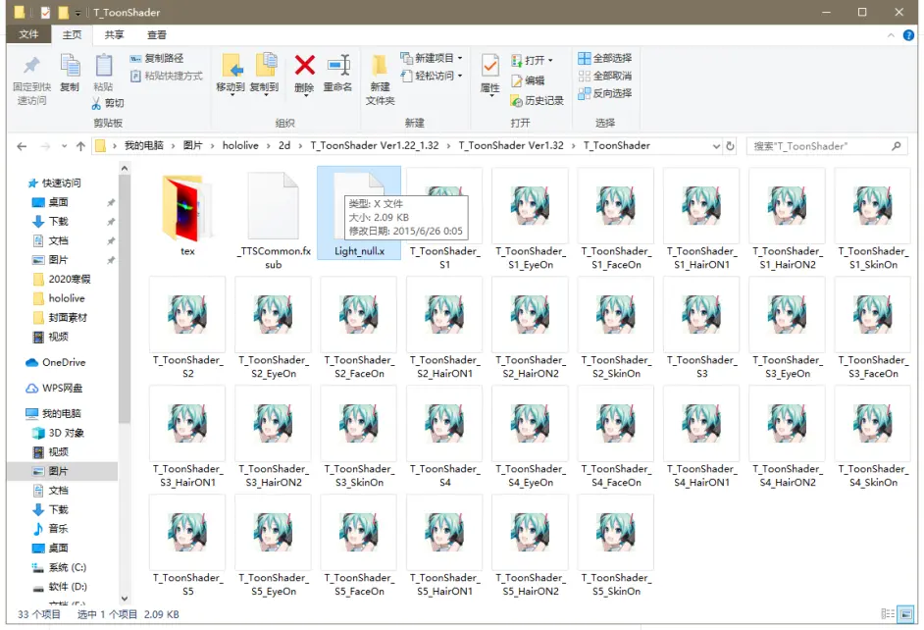This screenshot has width=924, height=630.
Task: Click the red 删除 delete icon
Action: point(305,65)
